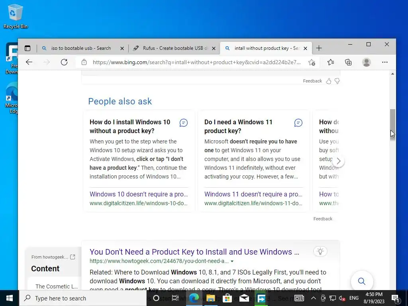
Task: Open the ENG language indicator
Action: pyautogui.click(x=354, y=298)
